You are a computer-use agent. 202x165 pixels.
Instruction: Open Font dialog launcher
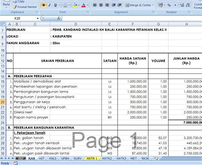88,12
